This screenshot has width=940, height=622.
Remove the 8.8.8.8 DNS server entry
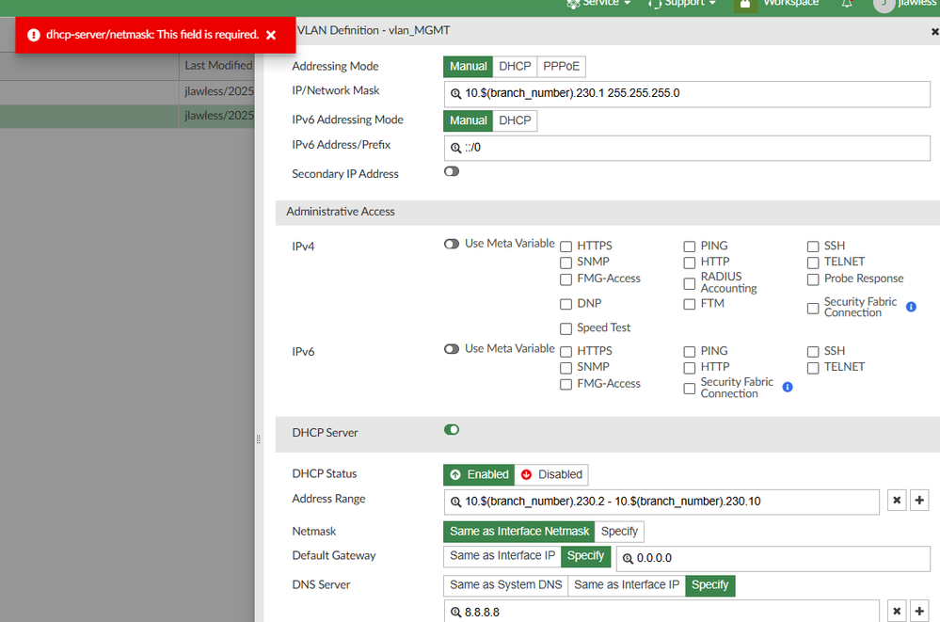tap(896, 612)
